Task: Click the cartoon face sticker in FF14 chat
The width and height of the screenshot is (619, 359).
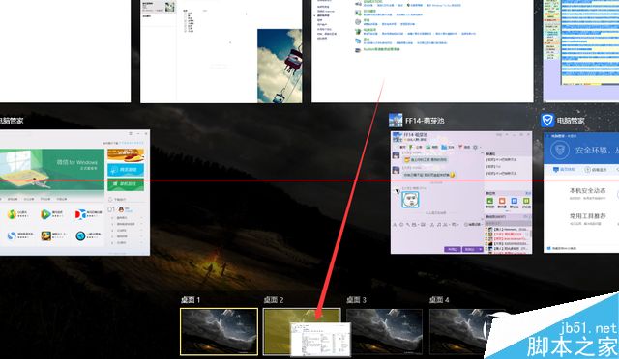Action: [410, 200]
